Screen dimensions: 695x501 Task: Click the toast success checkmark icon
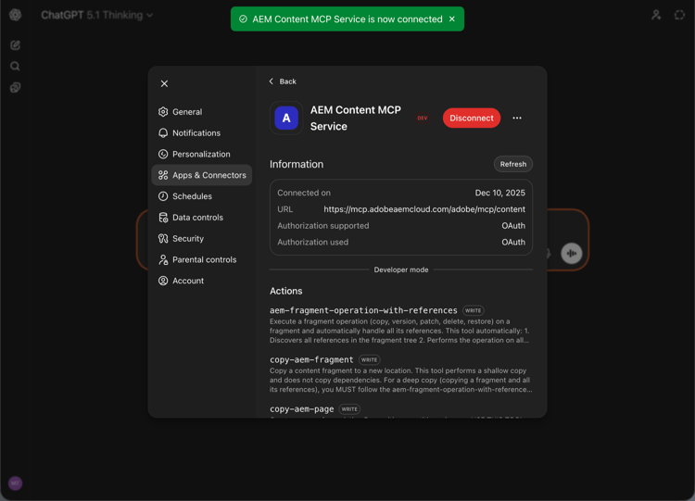[243, 19]
